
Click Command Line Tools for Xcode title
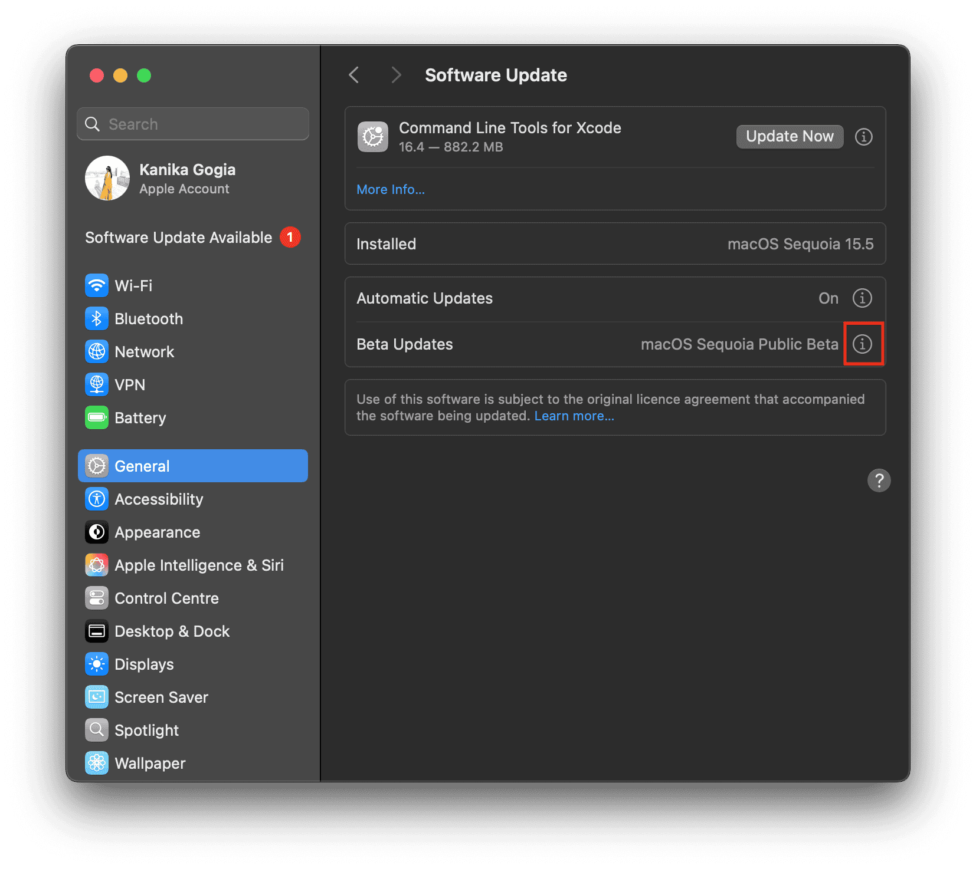click(510, 128)
